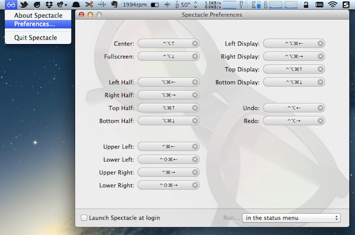
Task: Edit the Redo shortcut field
Action: click(294, 121)
